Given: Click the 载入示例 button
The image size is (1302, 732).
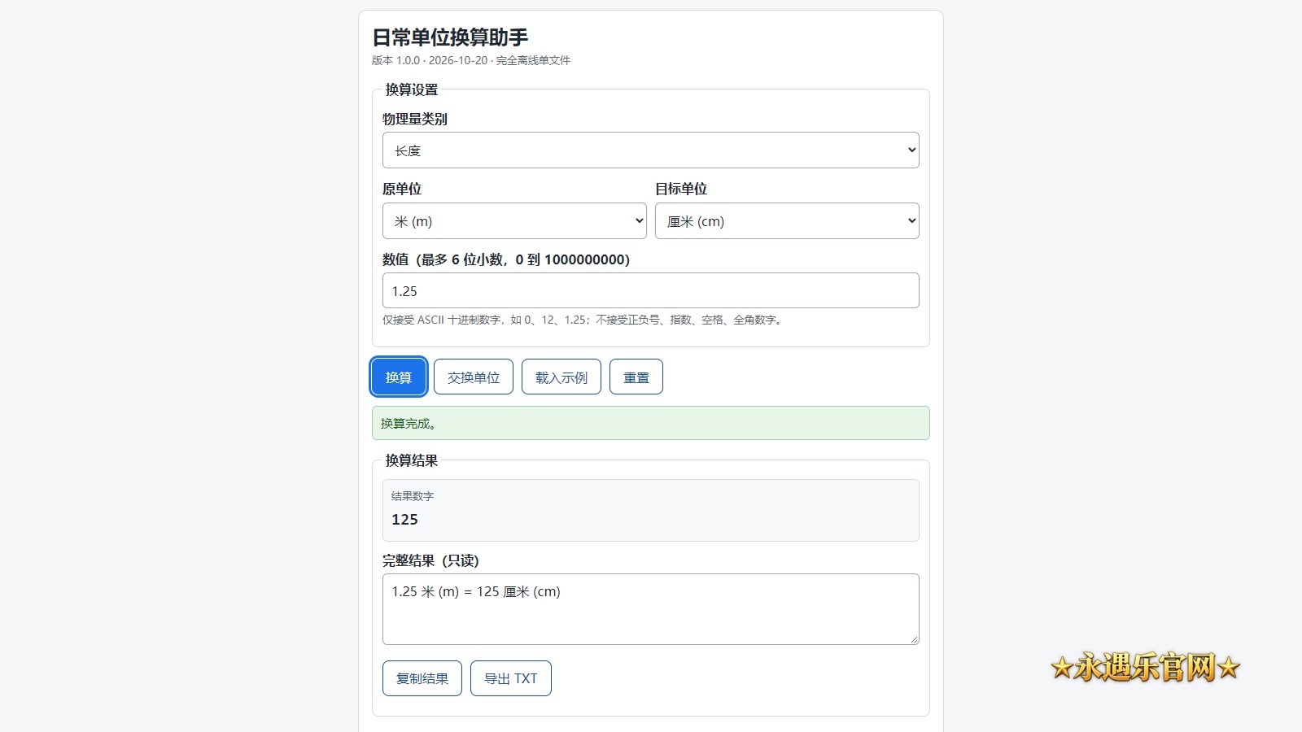Looking at the screenshot, I should [561, 377].
